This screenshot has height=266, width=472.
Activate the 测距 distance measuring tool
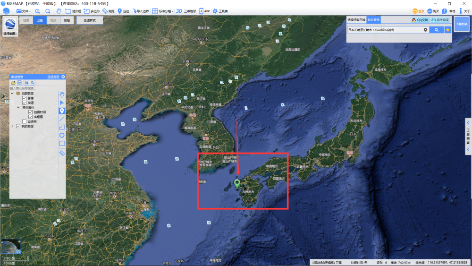[109, 11]
